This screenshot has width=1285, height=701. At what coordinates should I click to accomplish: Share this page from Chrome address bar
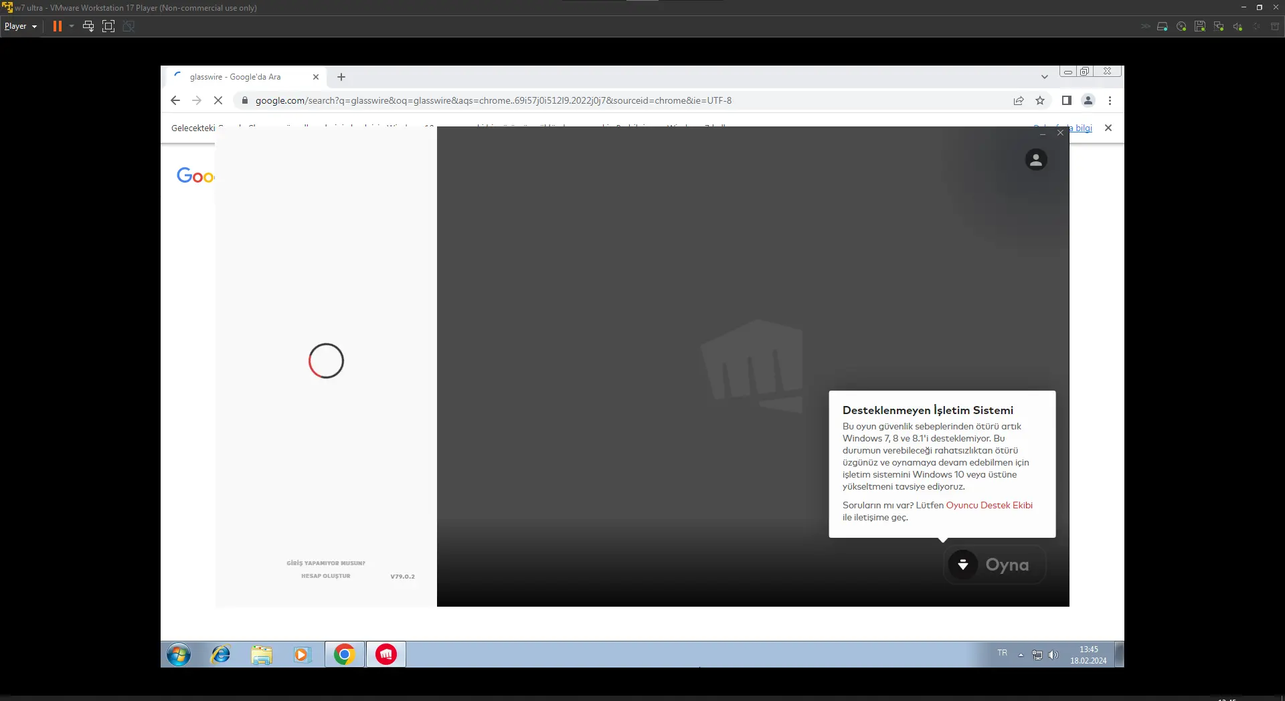point(1019,100)
